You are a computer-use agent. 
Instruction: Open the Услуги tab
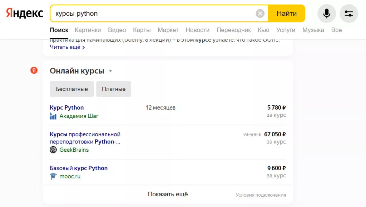286,30
